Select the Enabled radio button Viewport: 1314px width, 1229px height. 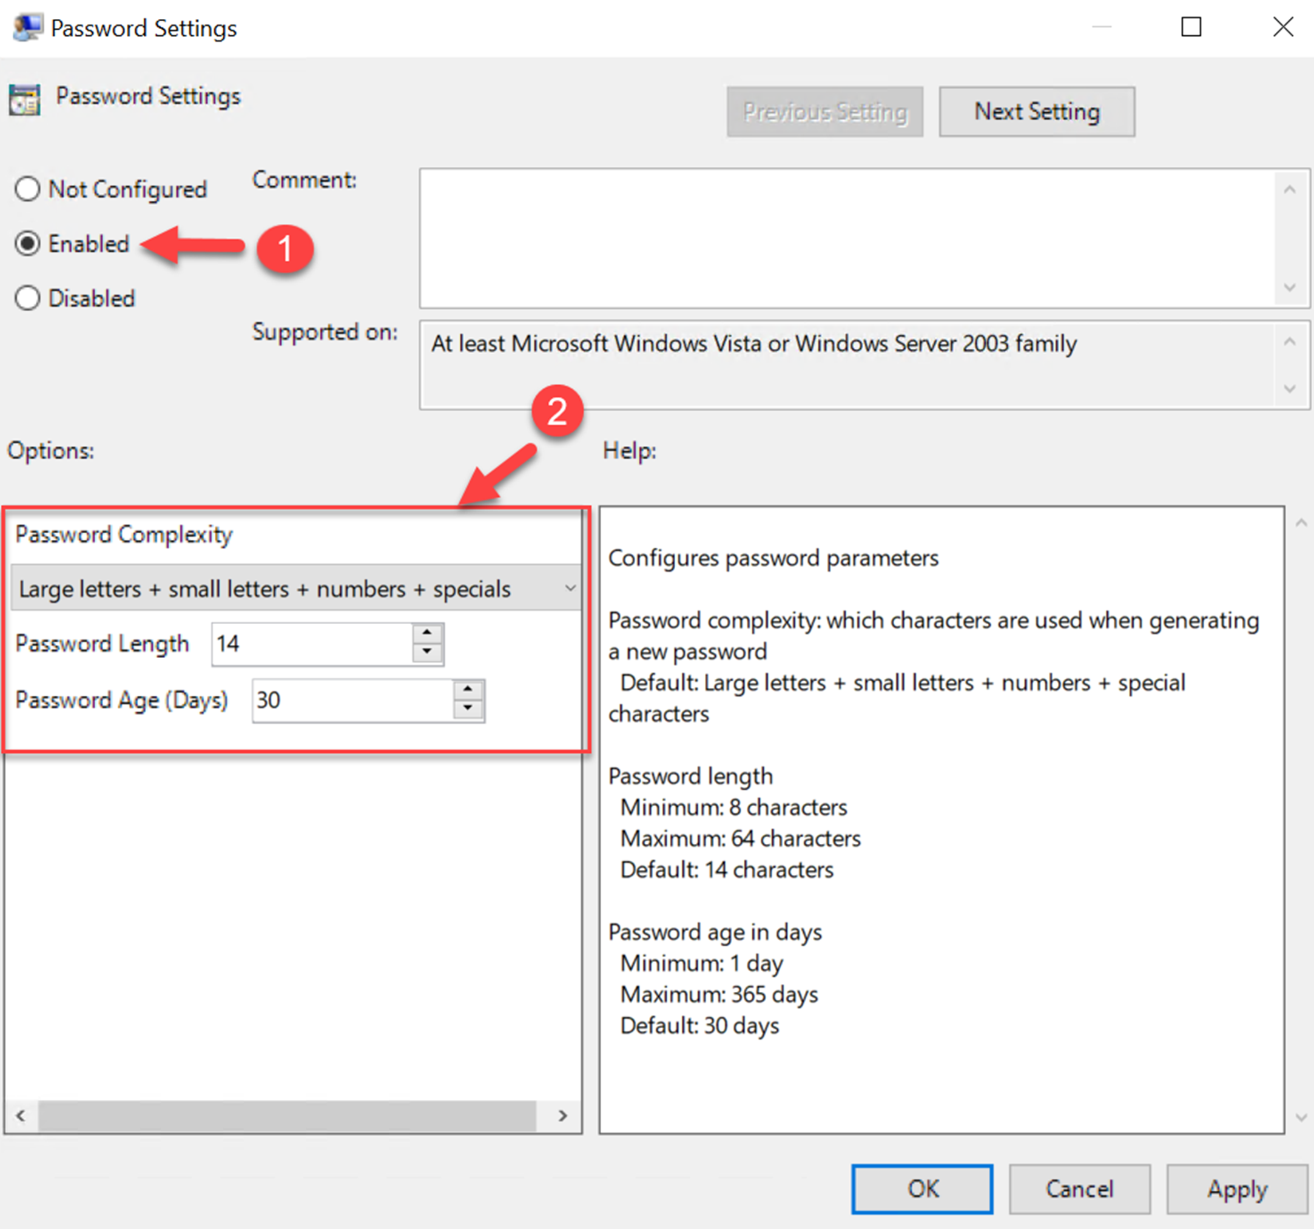tap(28, 244)
